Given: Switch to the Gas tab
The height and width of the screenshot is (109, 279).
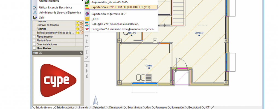Looking at the screenshot, I should (149, 107).
